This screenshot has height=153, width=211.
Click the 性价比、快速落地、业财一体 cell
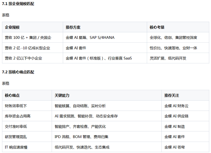click(x=178, y=48)
